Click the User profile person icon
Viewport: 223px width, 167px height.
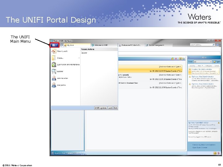pyautogui.click(x=54, y=85)
